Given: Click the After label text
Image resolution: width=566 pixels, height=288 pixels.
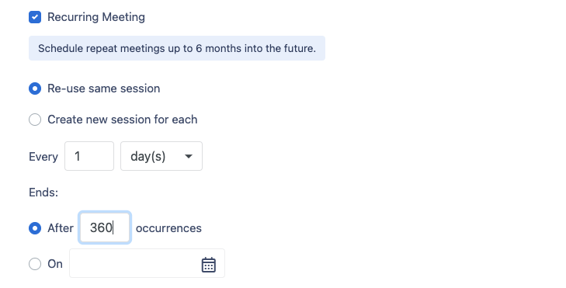Looking at the screenshot, I should (x=61, y=228).
